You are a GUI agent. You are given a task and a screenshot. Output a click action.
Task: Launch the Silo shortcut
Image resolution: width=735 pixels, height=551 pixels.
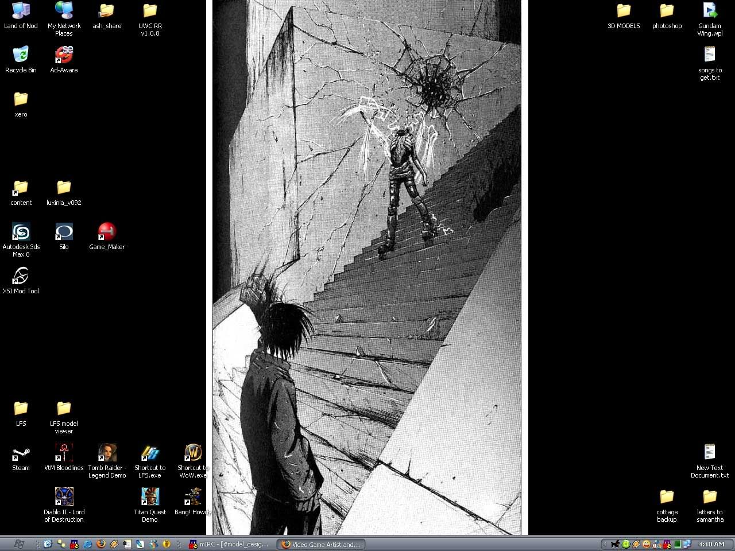tap(64, 236)
